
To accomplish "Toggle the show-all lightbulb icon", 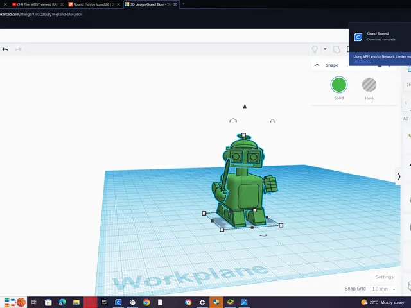I will tap(315, 49).
